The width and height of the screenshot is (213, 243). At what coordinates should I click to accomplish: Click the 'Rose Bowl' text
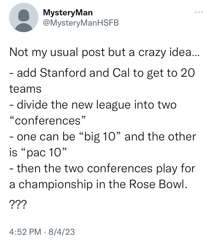158,184
